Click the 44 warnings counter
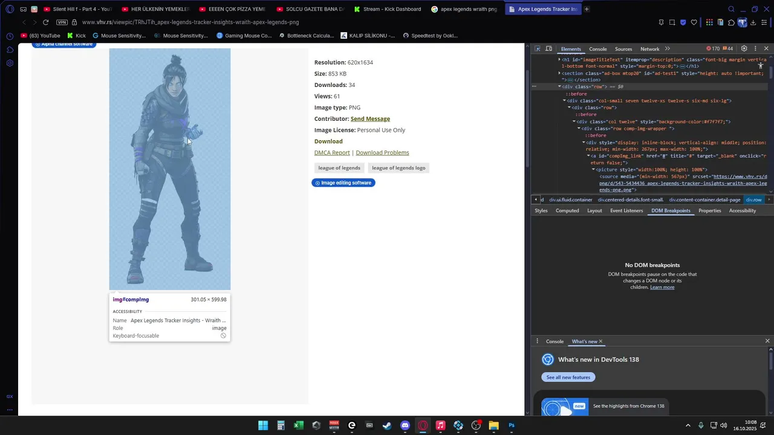Viewport: 774px width, 435px height. click(727, 48)
